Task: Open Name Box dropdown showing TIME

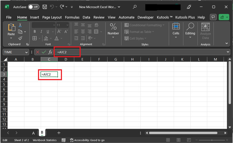Action: [x=26, y=52]
